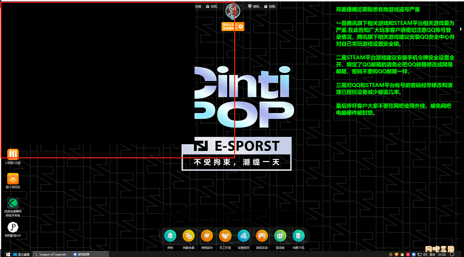Click 充值 in the top bar

pyautogui.click(x=198, y=6)
